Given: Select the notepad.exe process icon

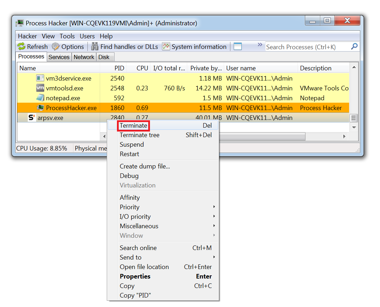Looking at the screenshot, I should (x=40, y=98).
